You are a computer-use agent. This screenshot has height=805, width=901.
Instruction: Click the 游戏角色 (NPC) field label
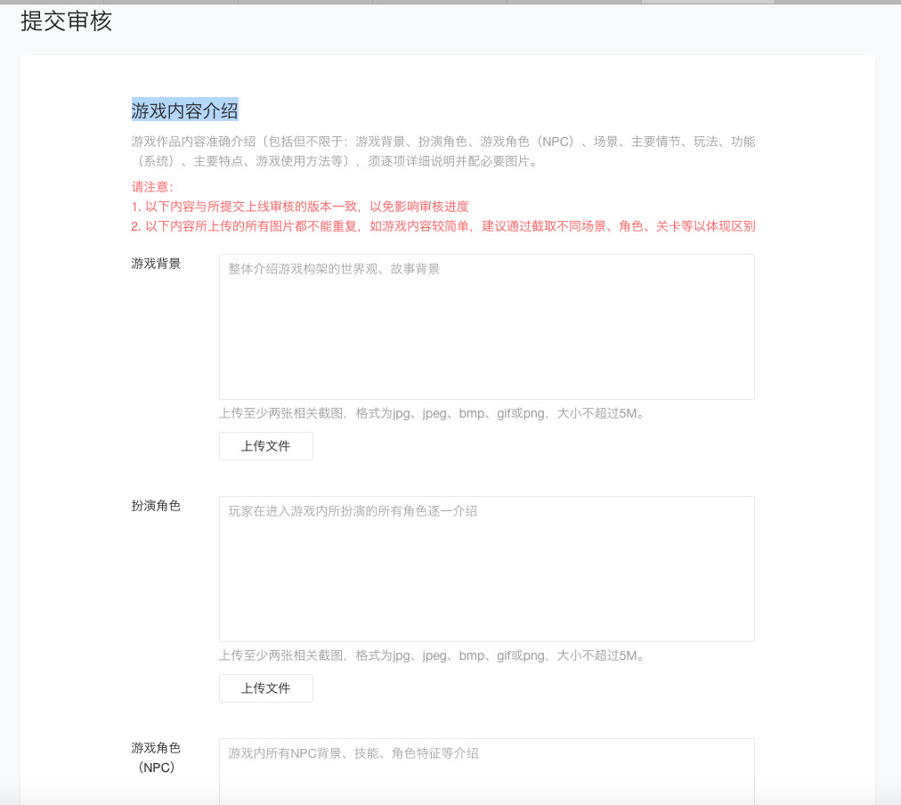[x=156, y=757]
